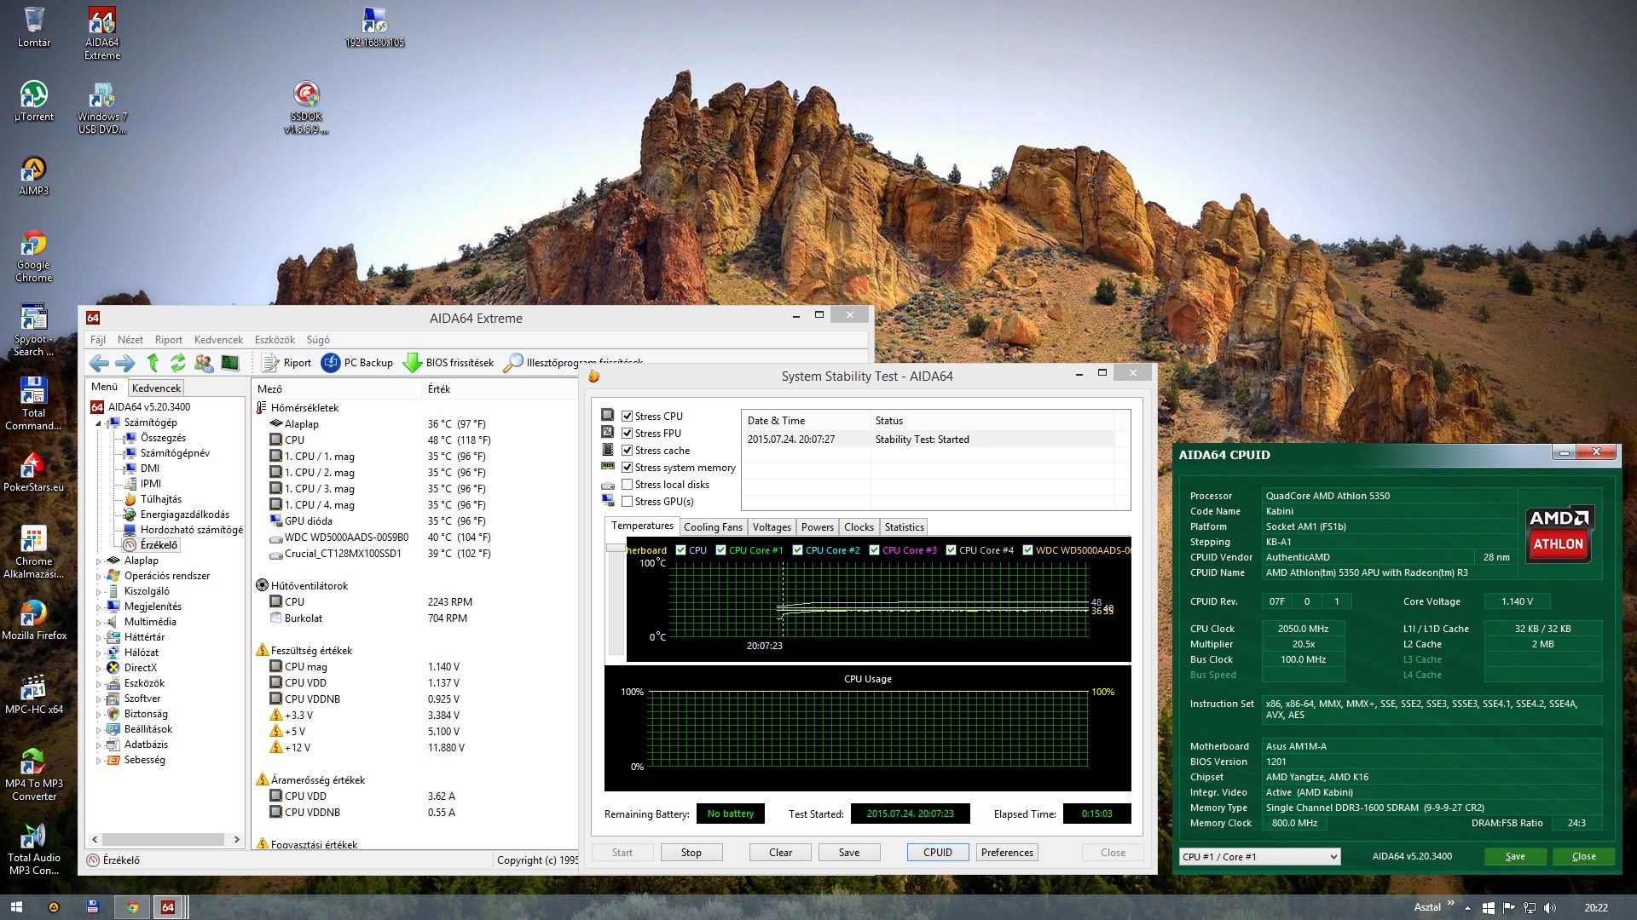Click the Windows Start button
The height and width of the screenshot is (920, 1637).
coord(16,907)
